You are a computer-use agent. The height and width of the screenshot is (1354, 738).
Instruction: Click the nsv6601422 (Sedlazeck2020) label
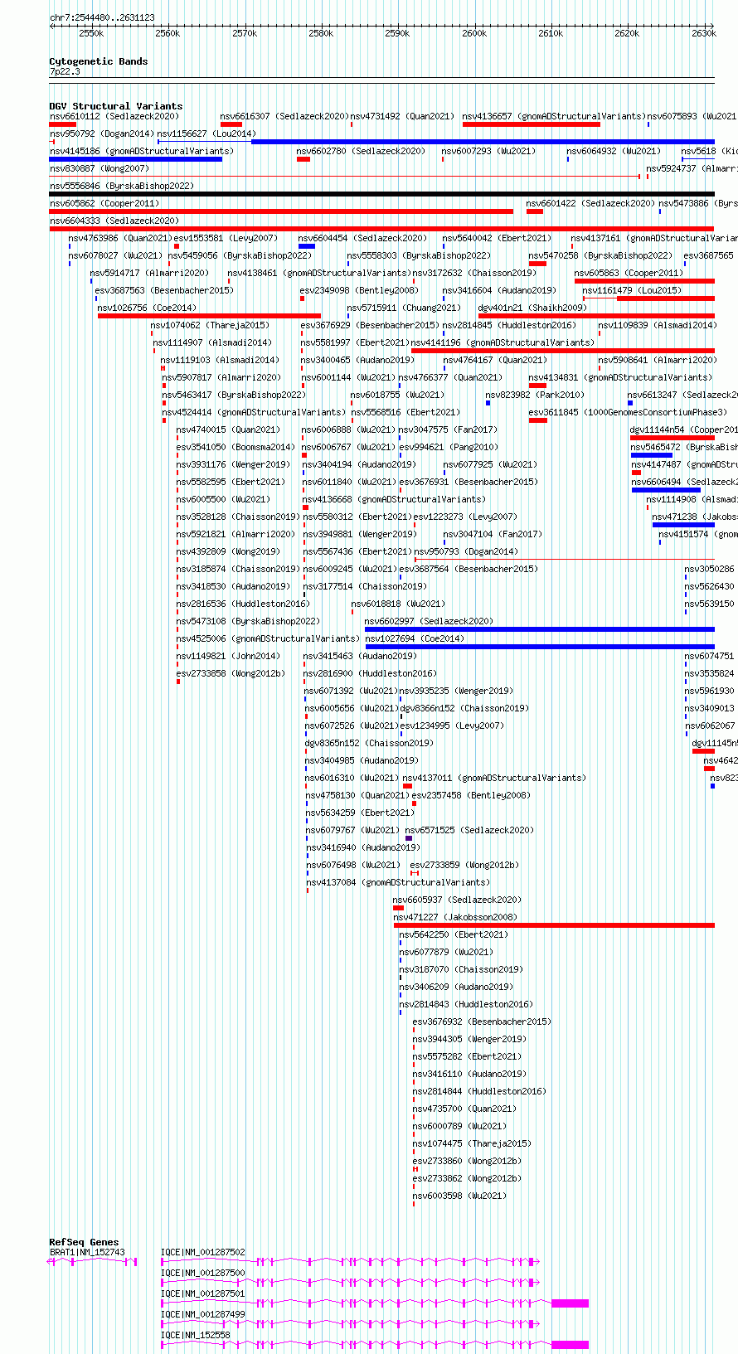pyautogui.click(x=590, y=203)
